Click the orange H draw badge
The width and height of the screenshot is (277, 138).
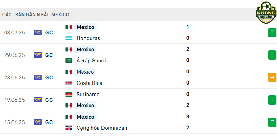pyautogui.click(x=272, y=77)
